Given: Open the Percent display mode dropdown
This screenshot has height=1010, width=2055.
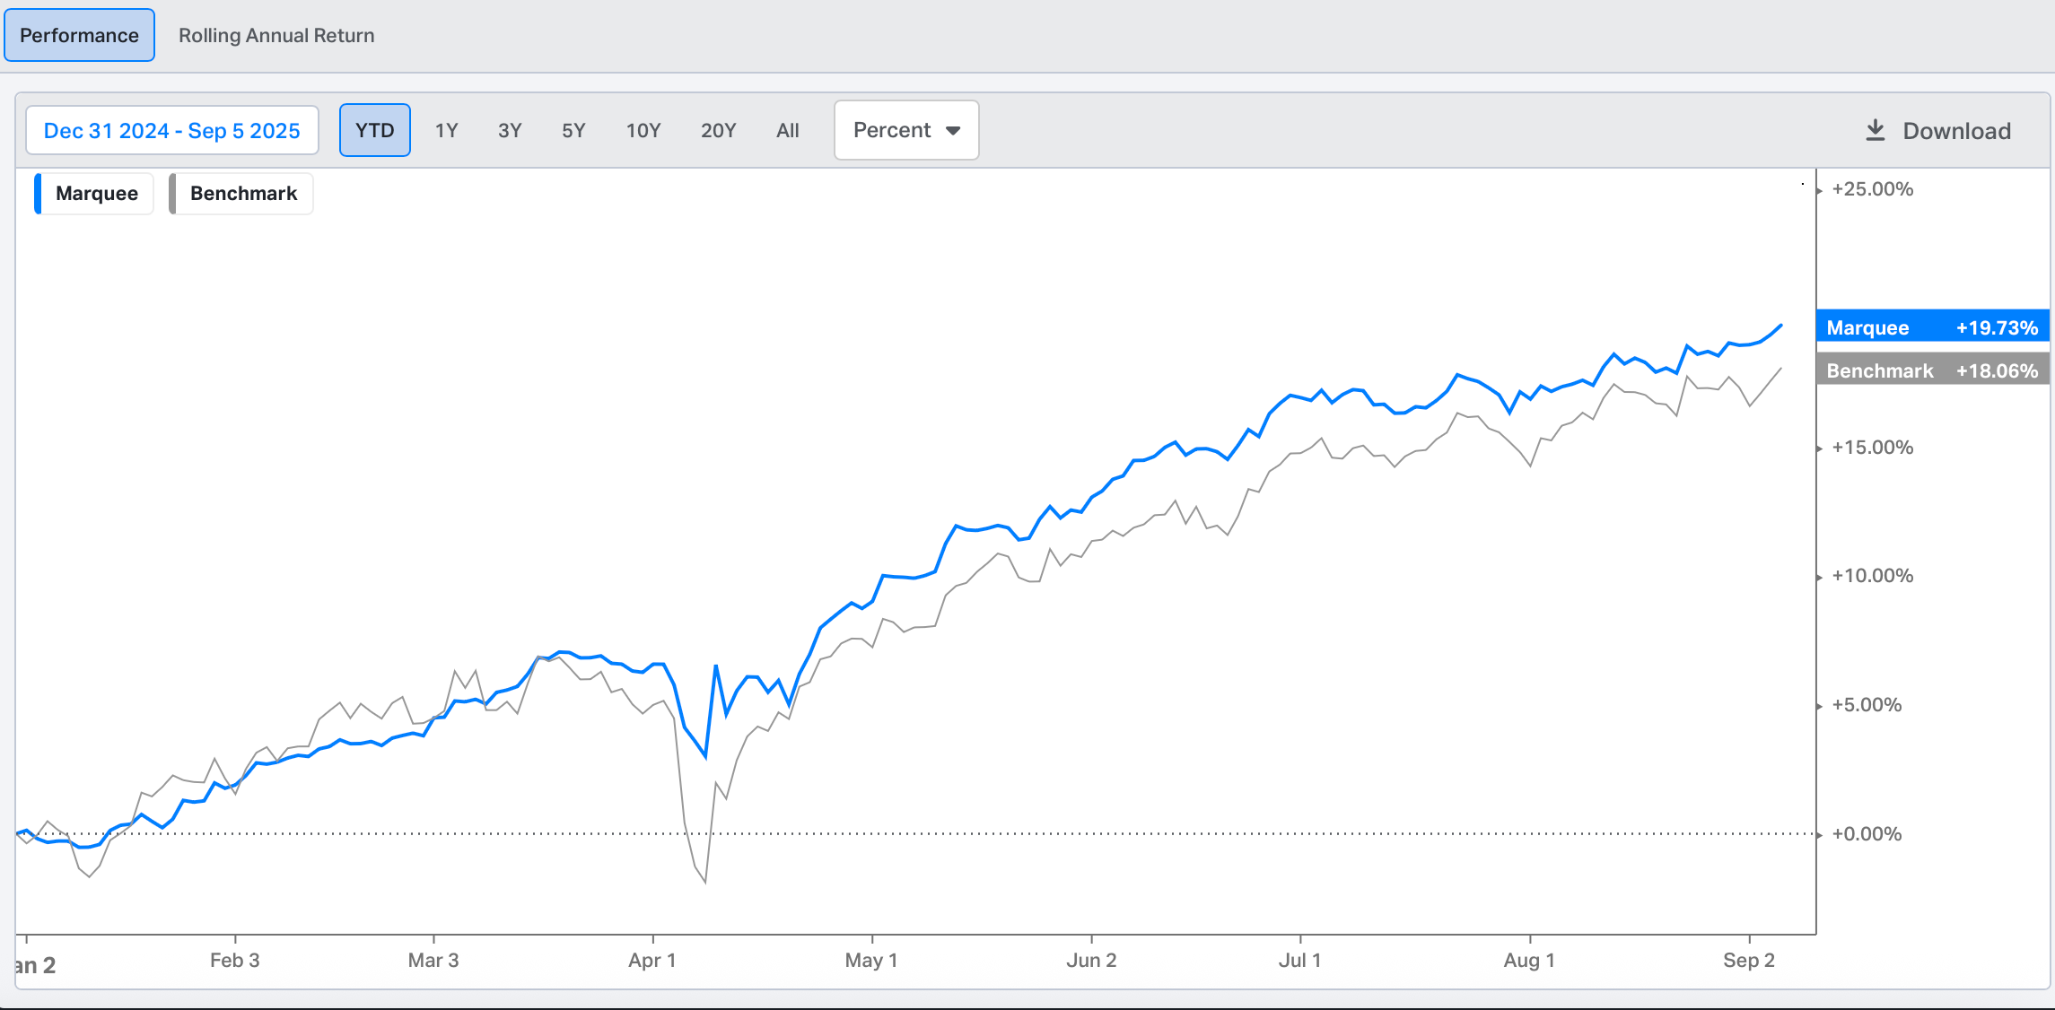Looking at the screenshot, I should [x=905, y=131].
